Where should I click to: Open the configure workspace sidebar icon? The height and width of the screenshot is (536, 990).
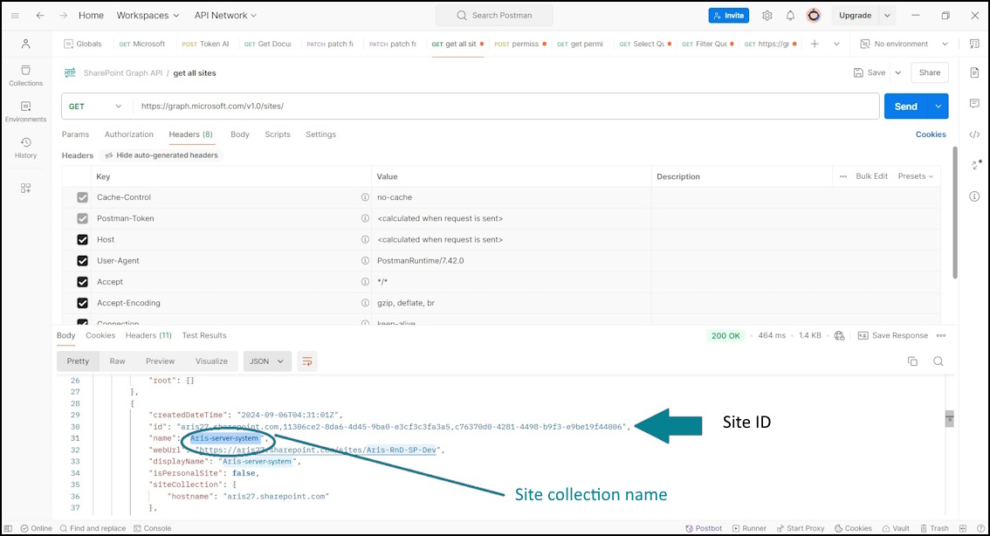coord(25,189)
